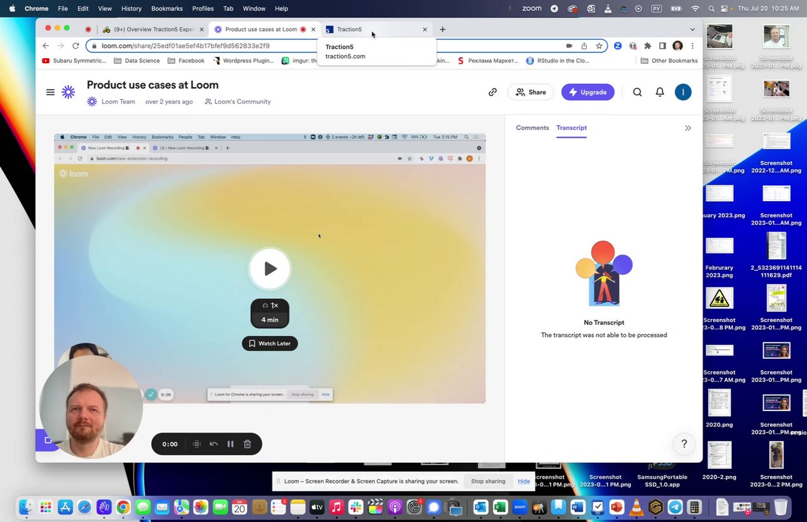Delete the recording with trash icon

[x=247, y=444]
